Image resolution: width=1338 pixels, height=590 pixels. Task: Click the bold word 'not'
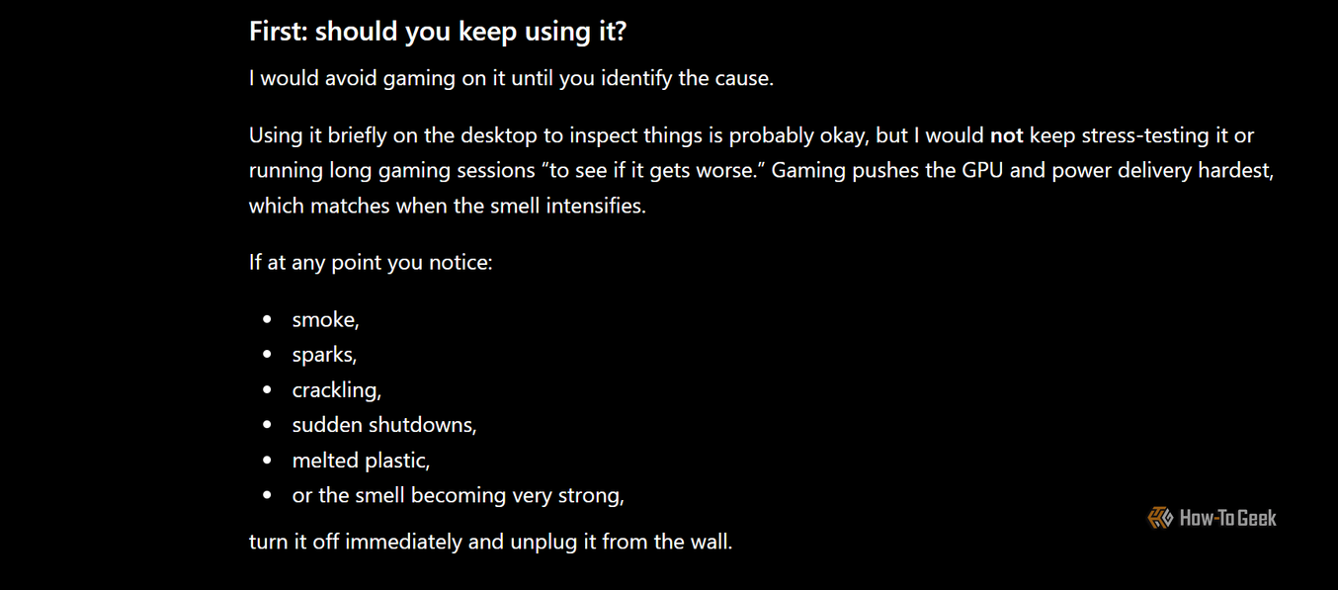[x=1006, y=135]
